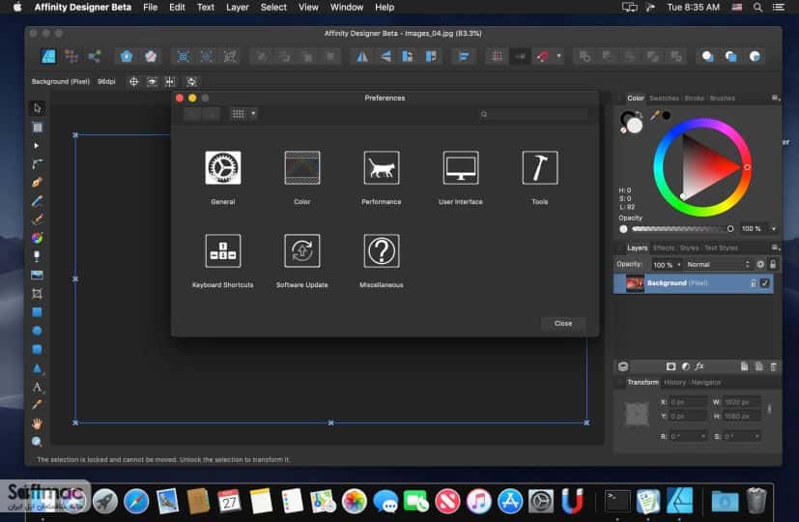Screen dimensions: 799x522
Task: Open the Select menu
Action: (x=273, y=7)
